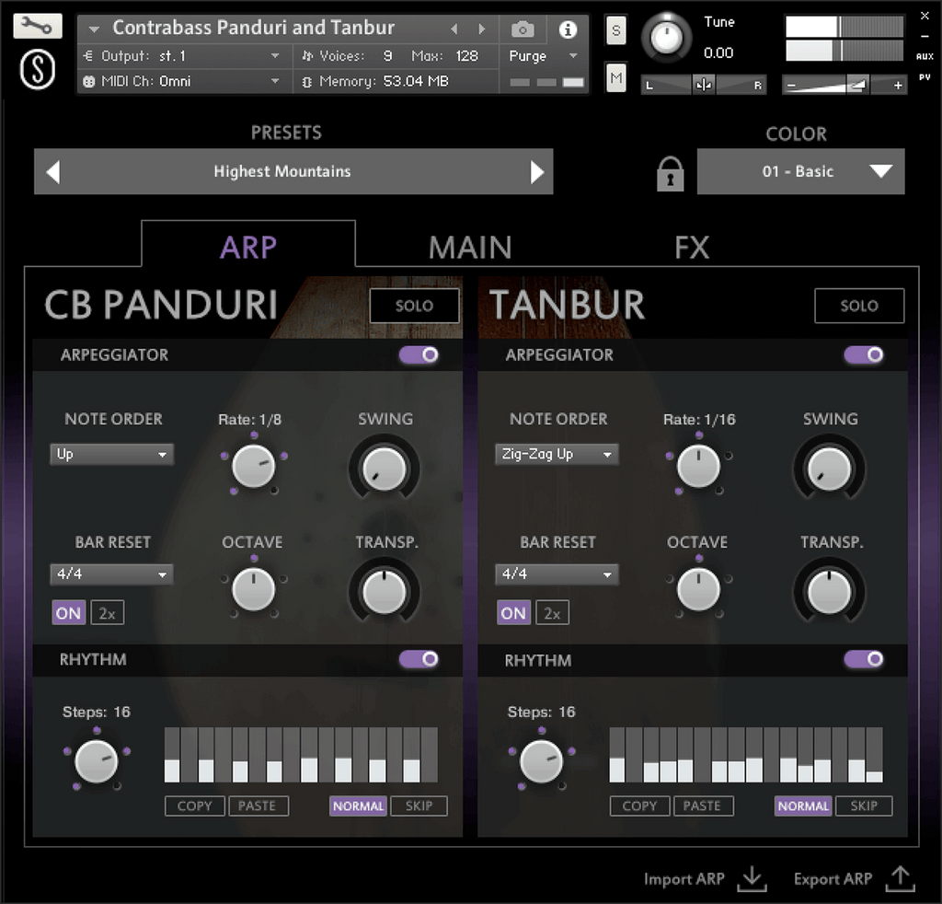Toggle CB Panduri arpeggiator switch
Viewport: 942px width, 904px height.
pos(419,354)
